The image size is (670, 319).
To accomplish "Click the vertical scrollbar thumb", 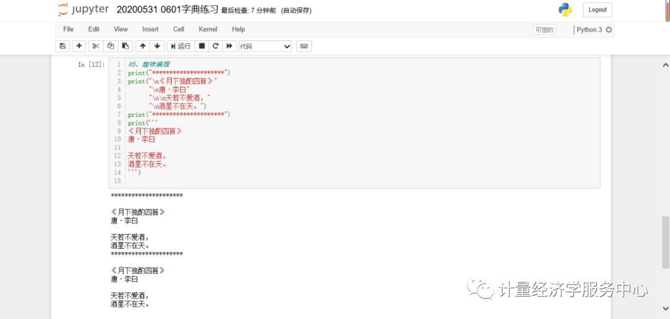I will (665, 243).
